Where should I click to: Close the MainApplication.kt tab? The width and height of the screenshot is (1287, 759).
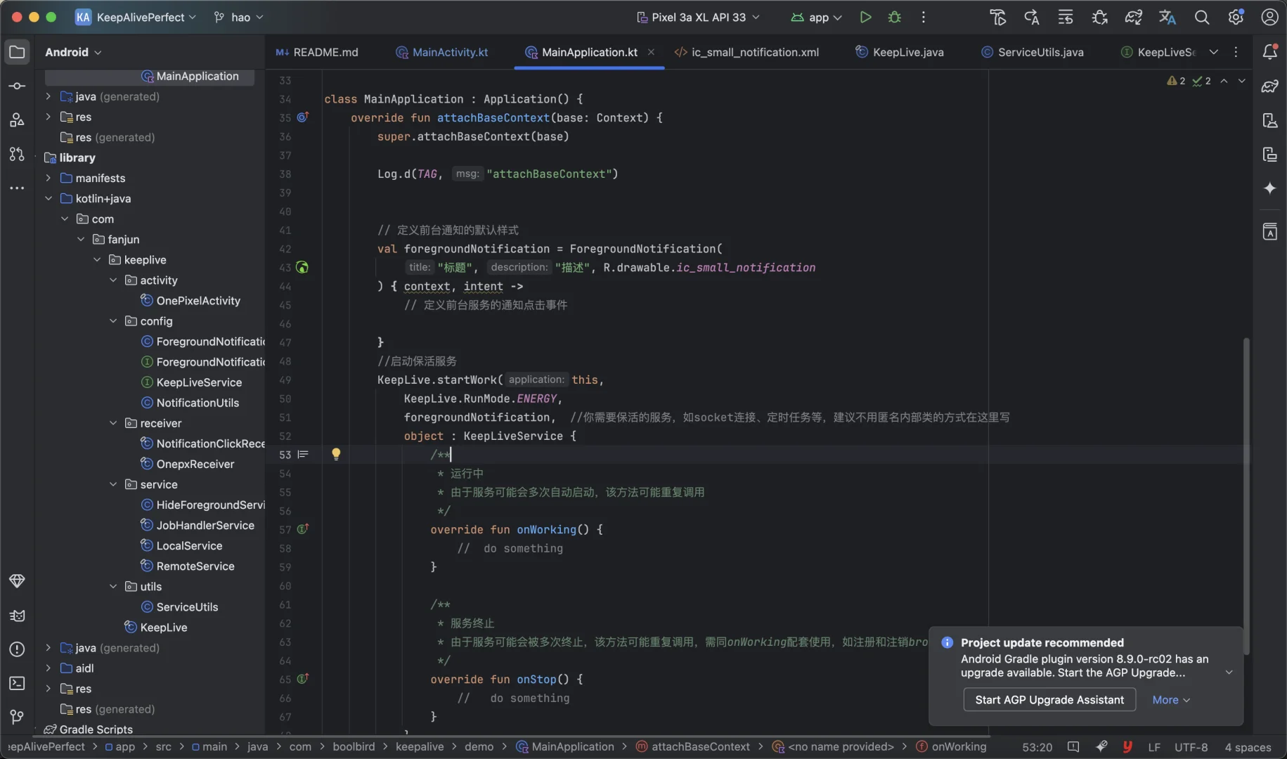(x=651, y=52)
